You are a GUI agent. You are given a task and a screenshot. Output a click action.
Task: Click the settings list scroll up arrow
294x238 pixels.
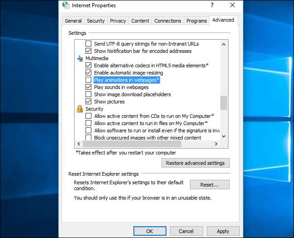(x=223, y=44)
